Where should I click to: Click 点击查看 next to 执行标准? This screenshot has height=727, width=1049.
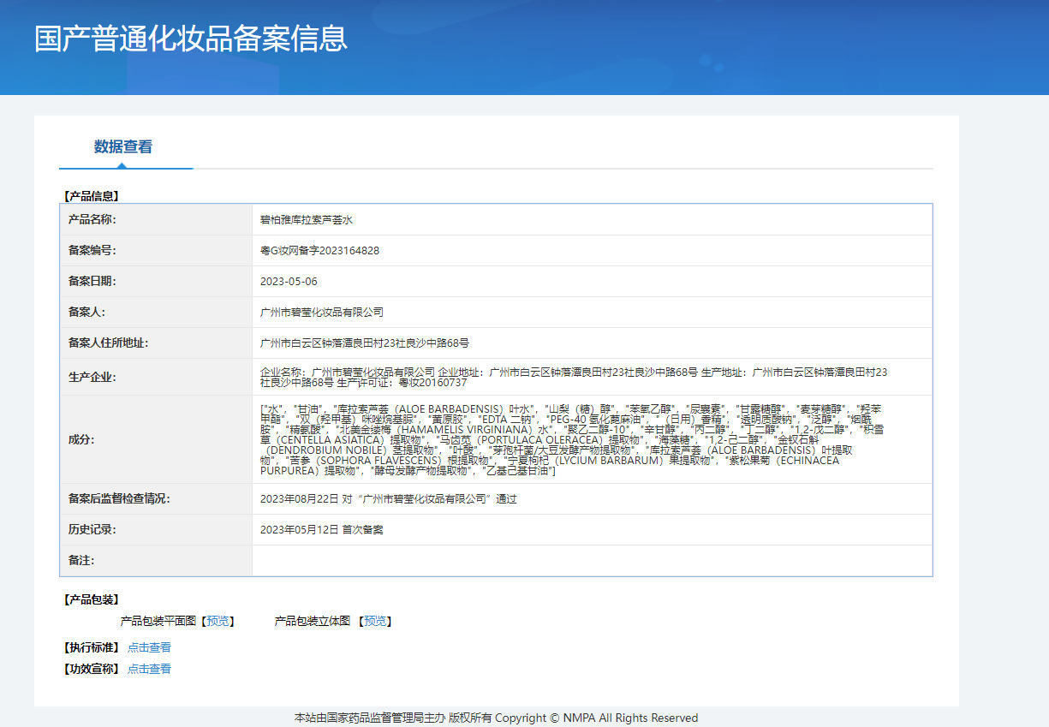click(x=149, y=647)
